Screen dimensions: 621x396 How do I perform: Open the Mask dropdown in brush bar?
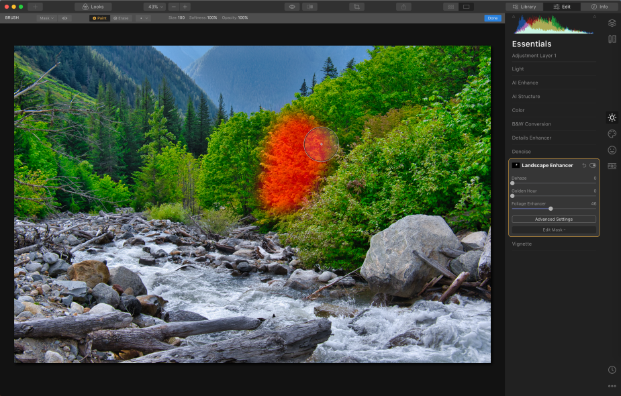click(45, 18)
